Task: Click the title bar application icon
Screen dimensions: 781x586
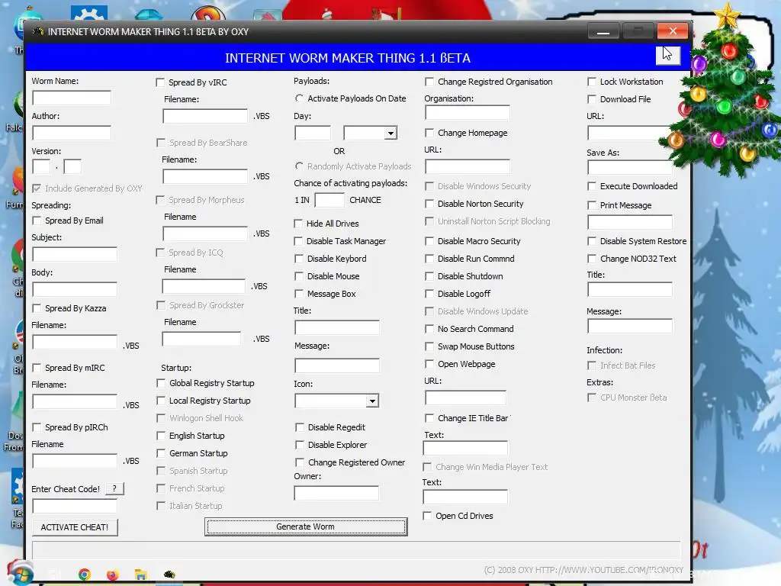Action: (x=38, y=31)
